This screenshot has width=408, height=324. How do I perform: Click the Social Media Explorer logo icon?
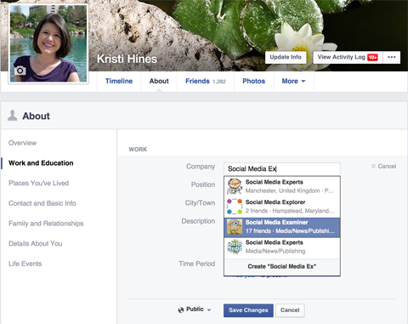[x=235, y=207]
